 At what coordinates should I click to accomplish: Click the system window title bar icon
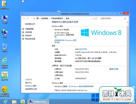23,14
